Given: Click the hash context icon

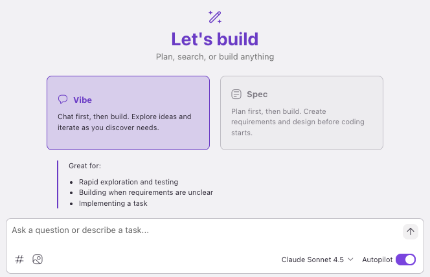Looking at the screenshot, I should point(19,260).
